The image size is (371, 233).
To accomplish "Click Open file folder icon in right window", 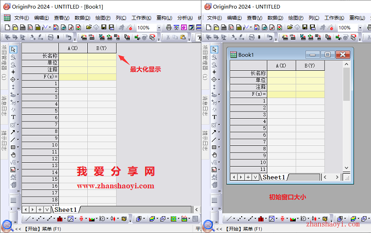I will tap(290, 27).
